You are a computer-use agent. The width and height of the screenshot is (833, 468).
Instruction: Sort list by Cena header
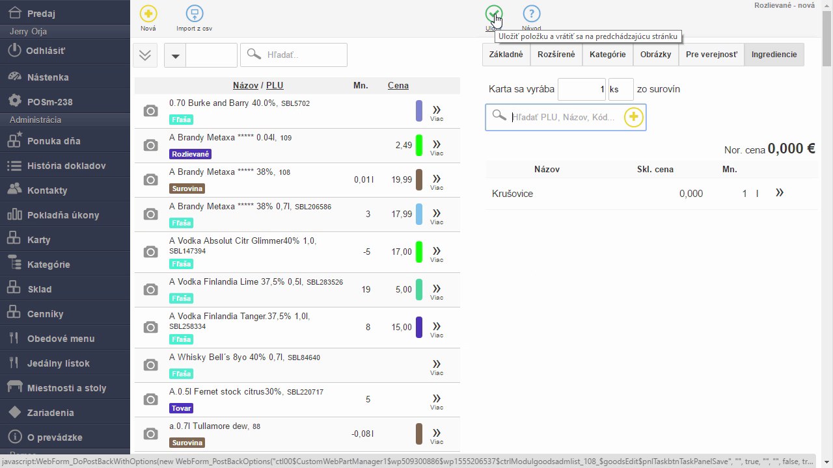(x=398, y=85)
